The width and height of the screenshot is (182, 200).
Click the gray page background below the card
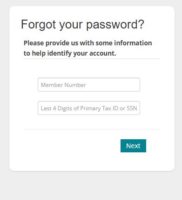coord(91,186)
